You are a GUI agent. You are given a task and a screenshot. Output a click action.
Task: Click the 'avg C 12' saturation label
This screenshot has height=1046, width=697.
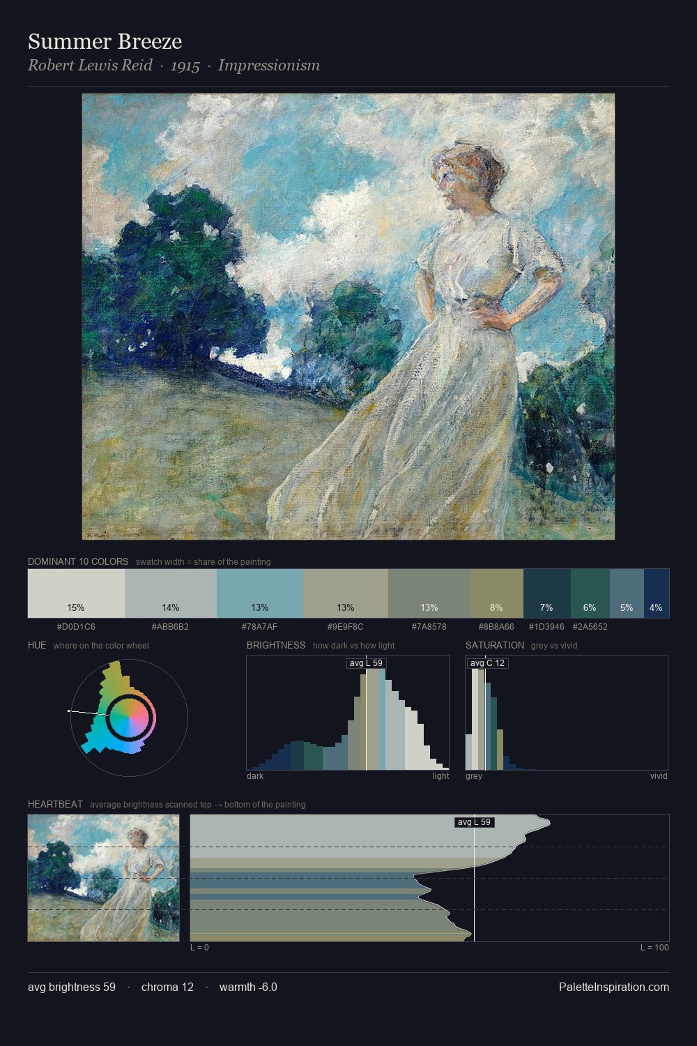click(x=487, y=662)
